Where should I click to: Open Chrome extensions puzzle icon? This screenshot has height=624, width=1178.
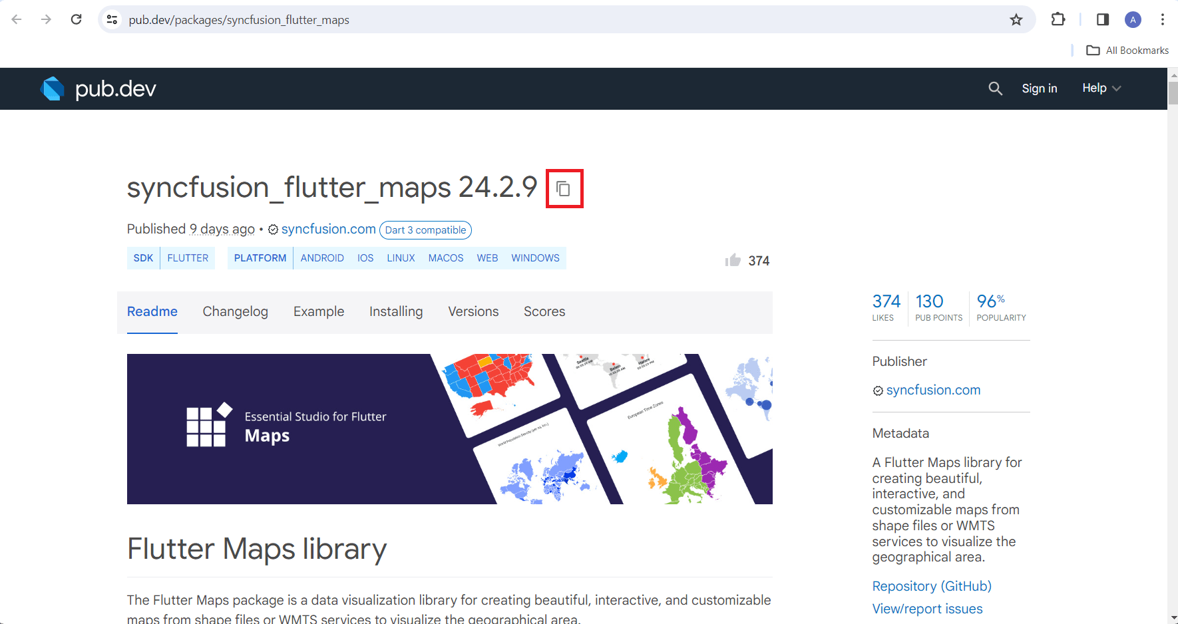pyautogui.click(x=1058, y=19)
